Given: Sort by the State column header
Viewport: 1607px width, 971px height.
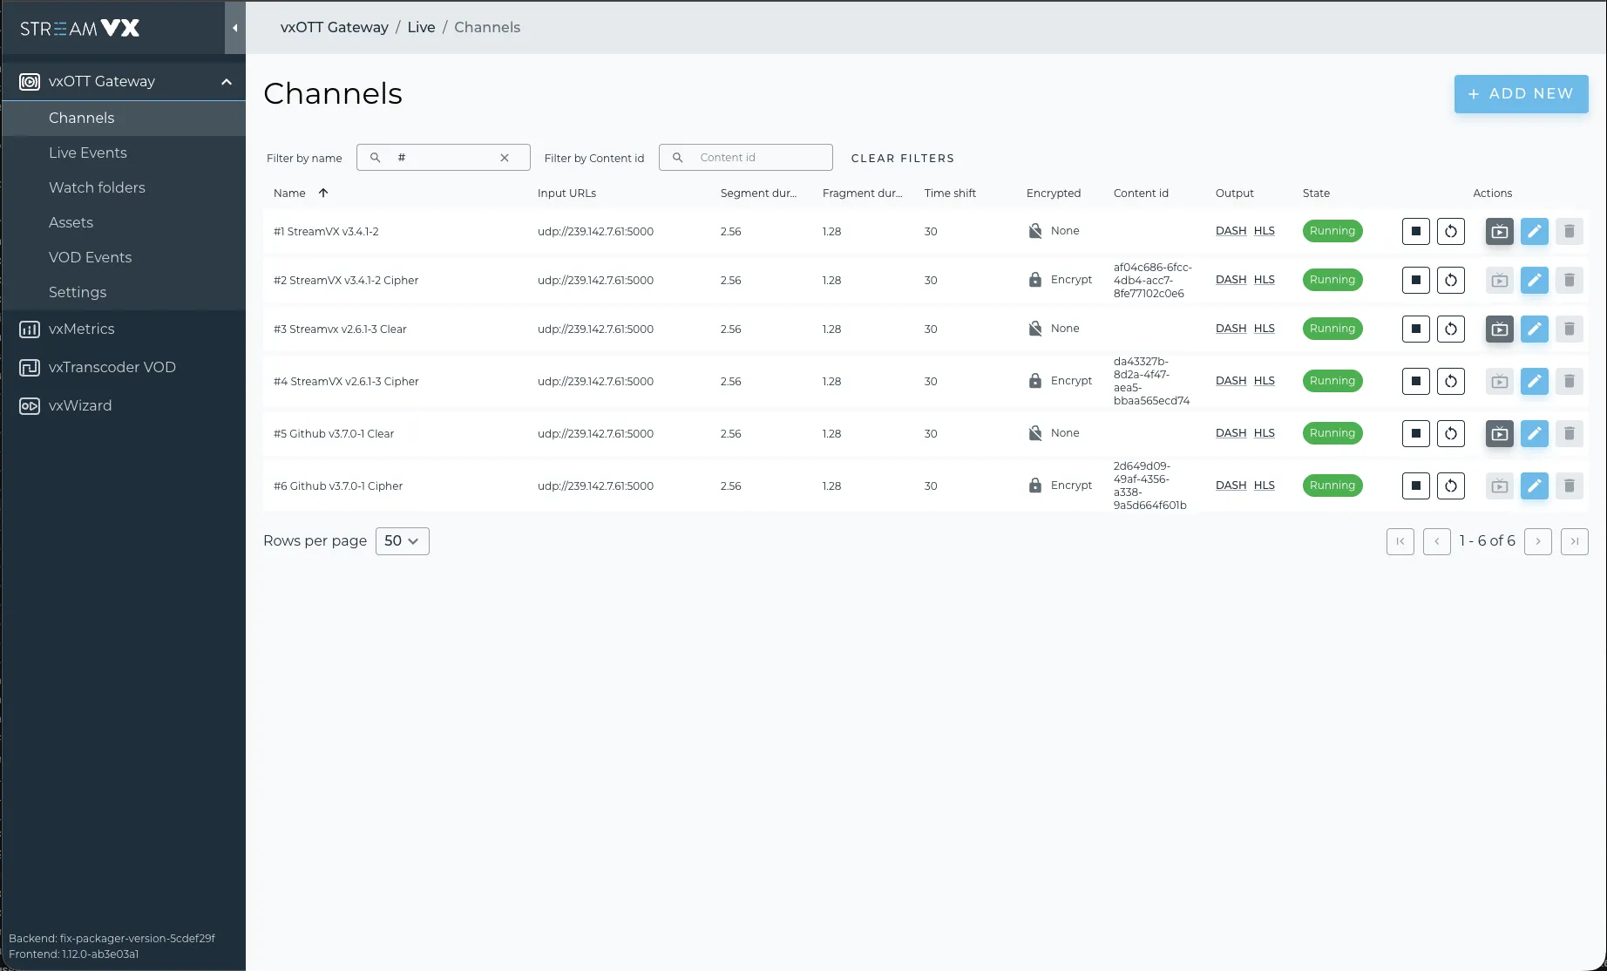Looking at the screenshot, I should click(x=1316, y=193).
